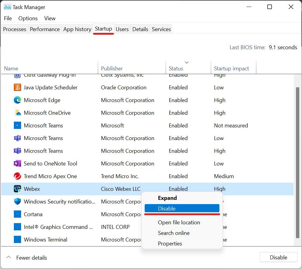302x269 pixels.
Task: Collapse view with Fewer details chevron
Action: 8,257
